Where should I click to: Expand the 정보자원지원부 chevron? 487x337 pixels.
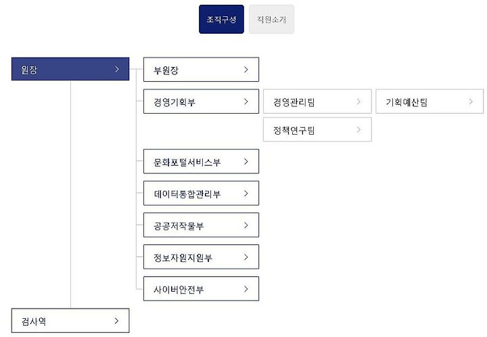tap(246, 257)
